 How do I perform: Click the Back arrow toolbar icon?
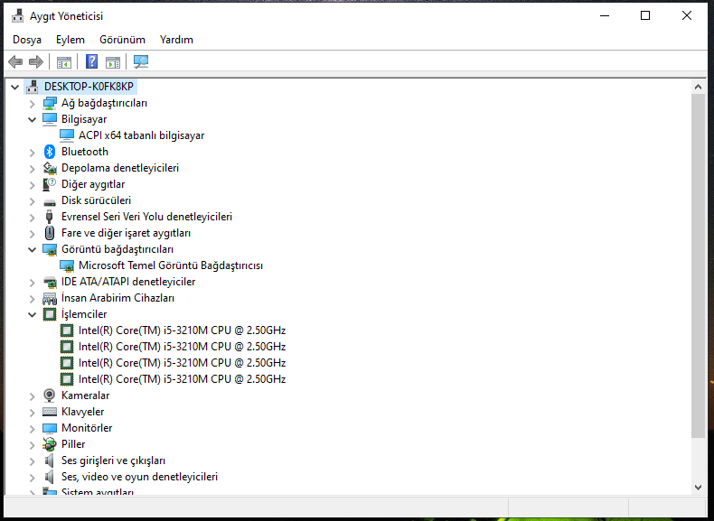[x=15, y=61]
